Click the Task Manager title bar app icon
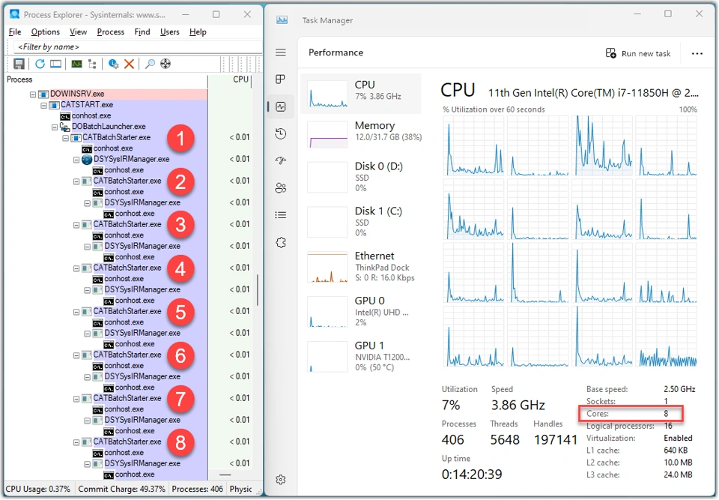Viewport: 719px width, 500px height. pos(282,19)
